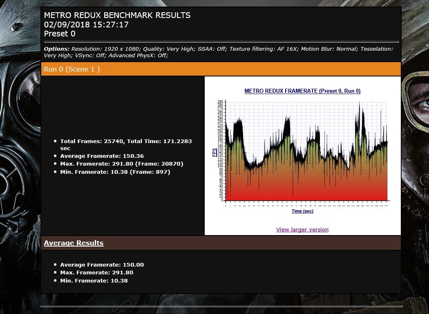Click the FPS axis label on chart
This screenshot has width=429, height=314.
214,153
